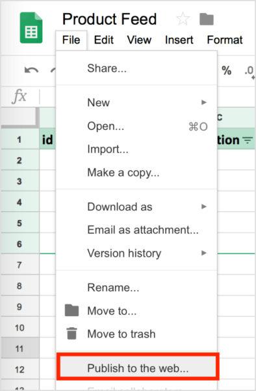256x391 pixels.
Task: Click the decrease decimal places icon
Action: pos(250,72)
